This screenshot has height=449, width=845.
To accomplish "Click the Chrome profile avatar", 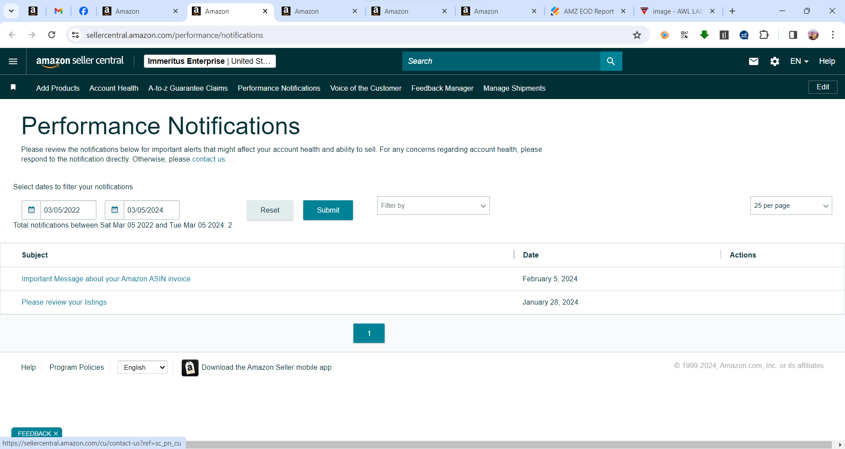I will click(813, 35).
